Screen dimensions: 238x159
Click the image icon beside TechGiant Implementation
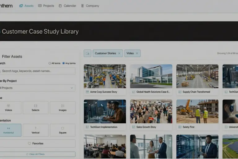click(87, 127)
